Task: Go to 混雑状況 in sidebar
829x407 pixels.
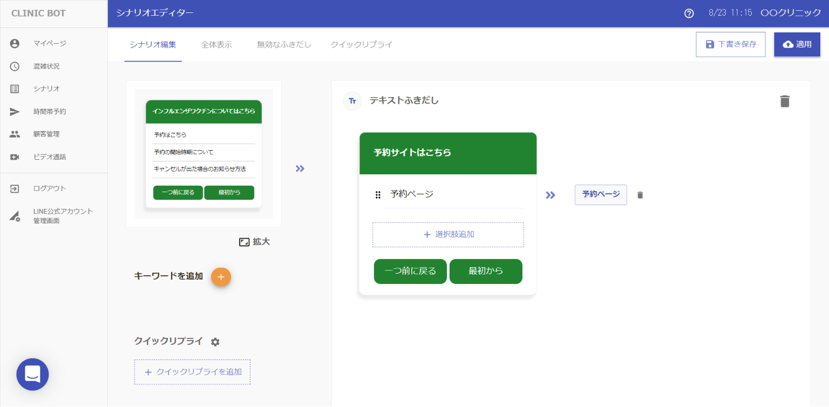Action: pyautogui.click(x=46, y=66)
